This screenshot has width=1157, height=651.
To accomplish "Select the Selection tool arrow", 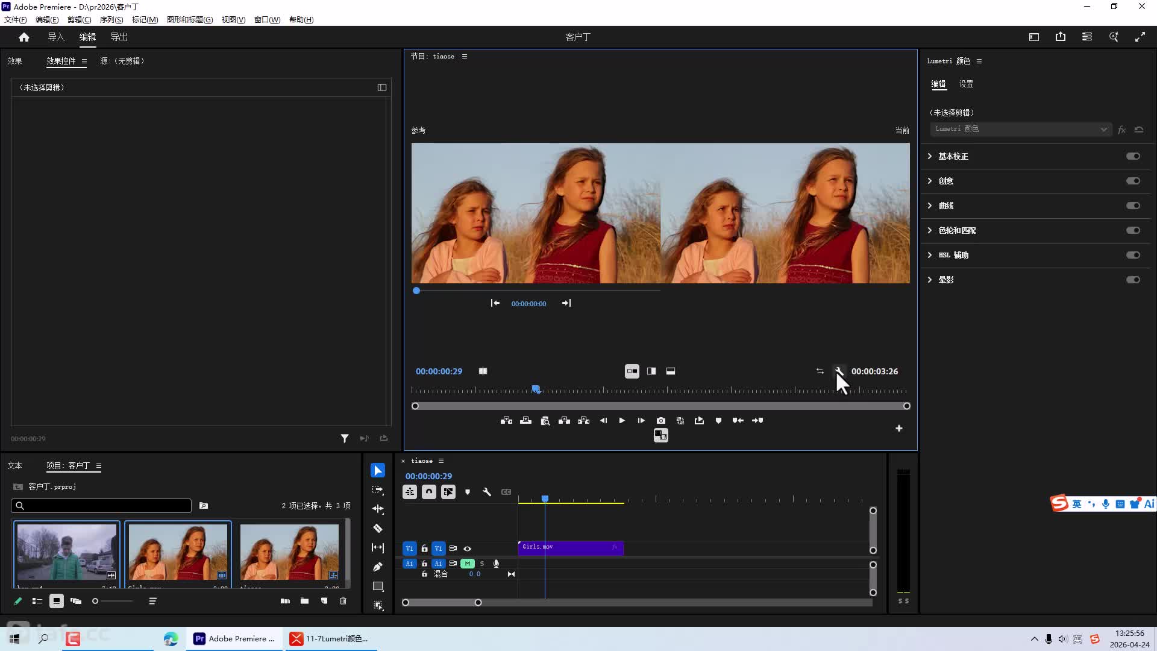I will click(x=378, y=470).
